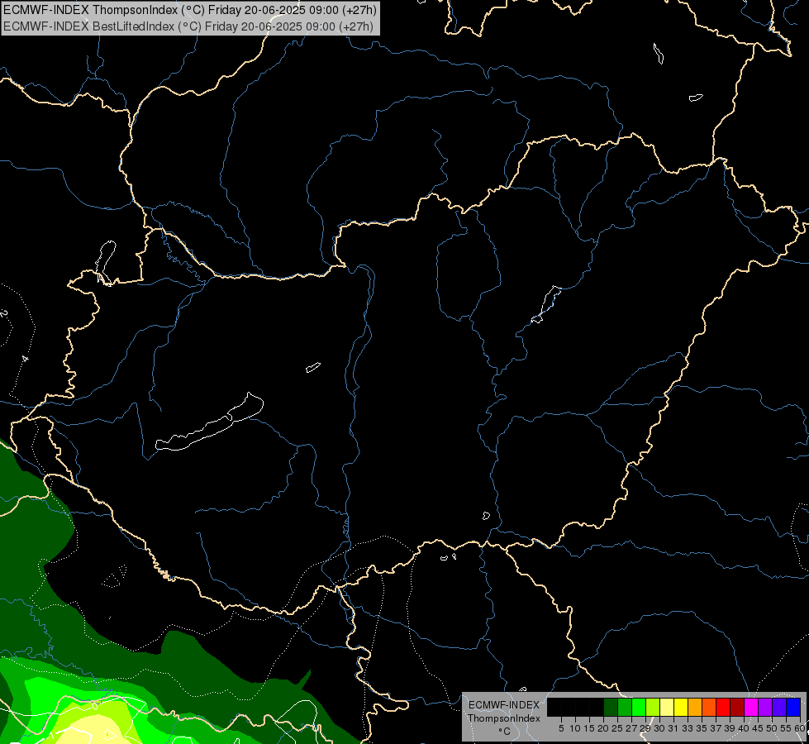809x744 pixels.
Task: Click the blue 55-60 legend swatch
Action: [793, 708]
